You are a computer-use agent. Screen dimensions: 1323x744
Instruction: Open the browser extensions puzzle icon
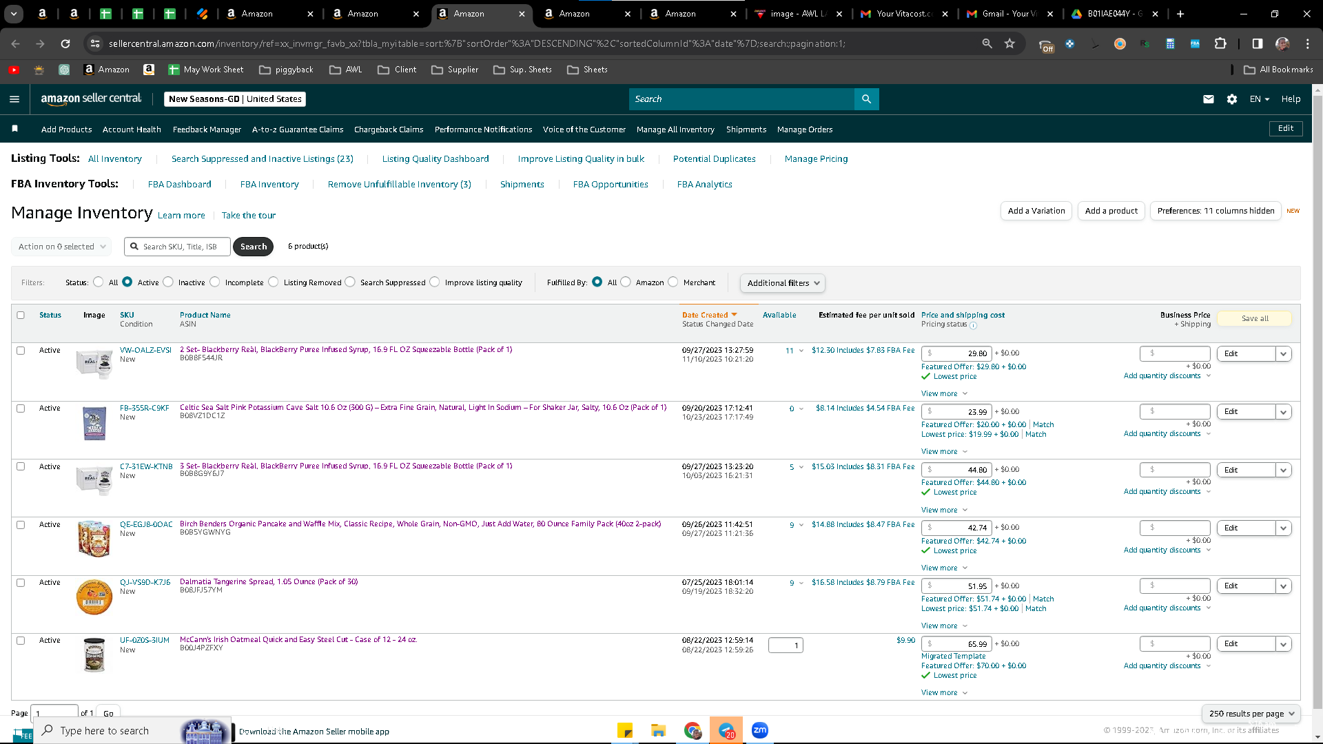pos(1220,43)
